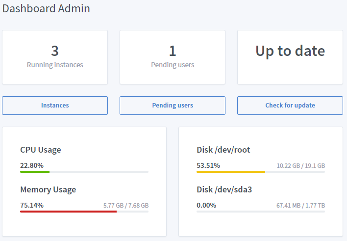Click the 22.80% CPU percentage value
The width and height of the screenshot is (347, 241).
tap(32, 165)
